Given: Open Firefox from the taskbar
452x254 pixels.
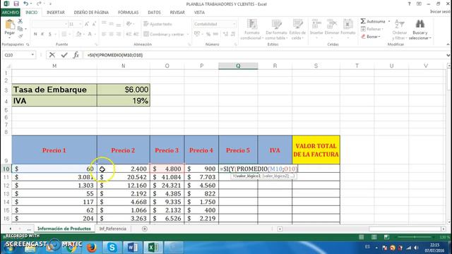Looking at the screenshot, I should [x=91, y=248].
